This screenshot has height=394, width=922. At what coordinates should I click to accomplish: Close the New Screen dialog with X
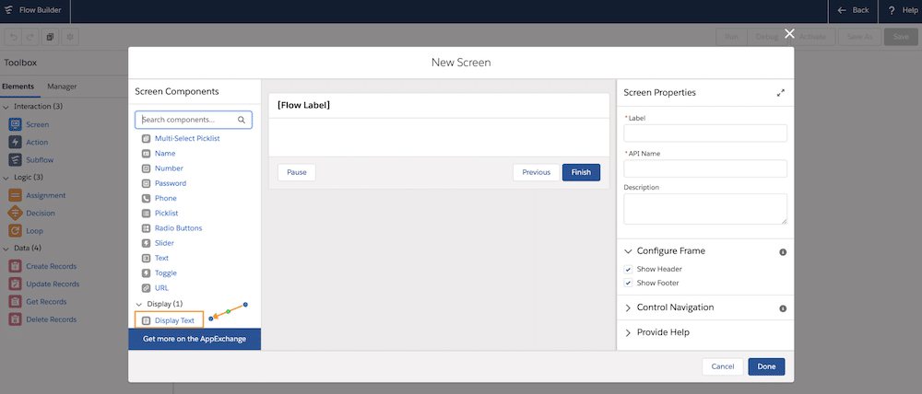tap(789, 34)
